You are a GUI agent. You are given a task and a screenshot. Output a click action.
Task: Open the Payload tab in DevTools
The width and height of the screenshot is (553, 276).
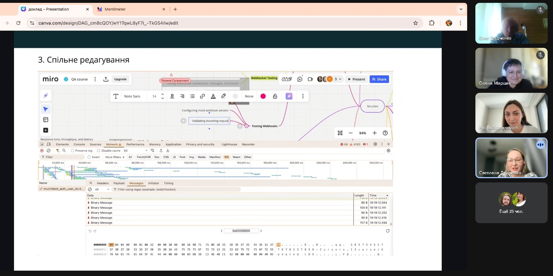click(x=119, y=183)
